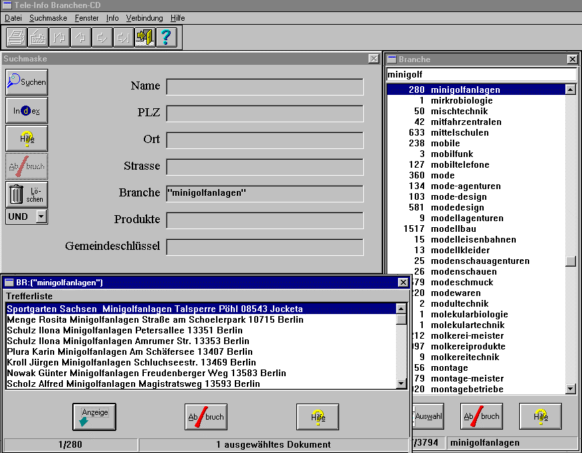582x453 pixels.
Task: Click the printer icon in the toolbar
Action: click(x=17, y=37)
